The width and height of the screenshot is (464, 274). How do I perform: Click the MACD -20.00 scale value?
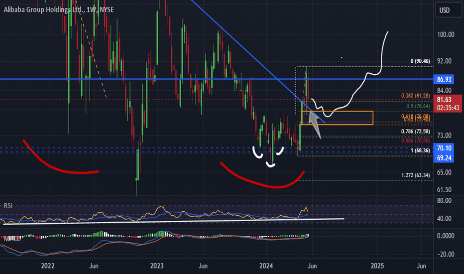(x=446, y=254)
